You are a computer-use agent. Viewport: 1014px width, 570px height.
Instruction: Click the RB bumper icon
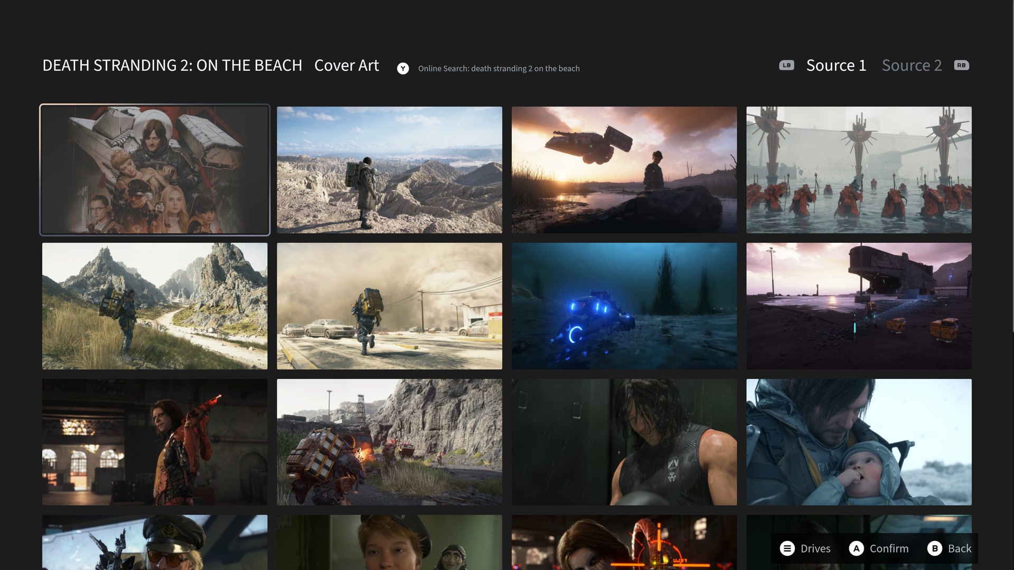[x=961, y=65]
